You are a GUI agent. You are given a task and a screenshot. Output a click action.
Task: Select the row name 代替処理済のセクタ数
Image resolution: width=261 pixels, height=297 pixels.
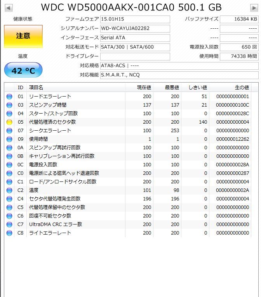[x=52, y=122]
